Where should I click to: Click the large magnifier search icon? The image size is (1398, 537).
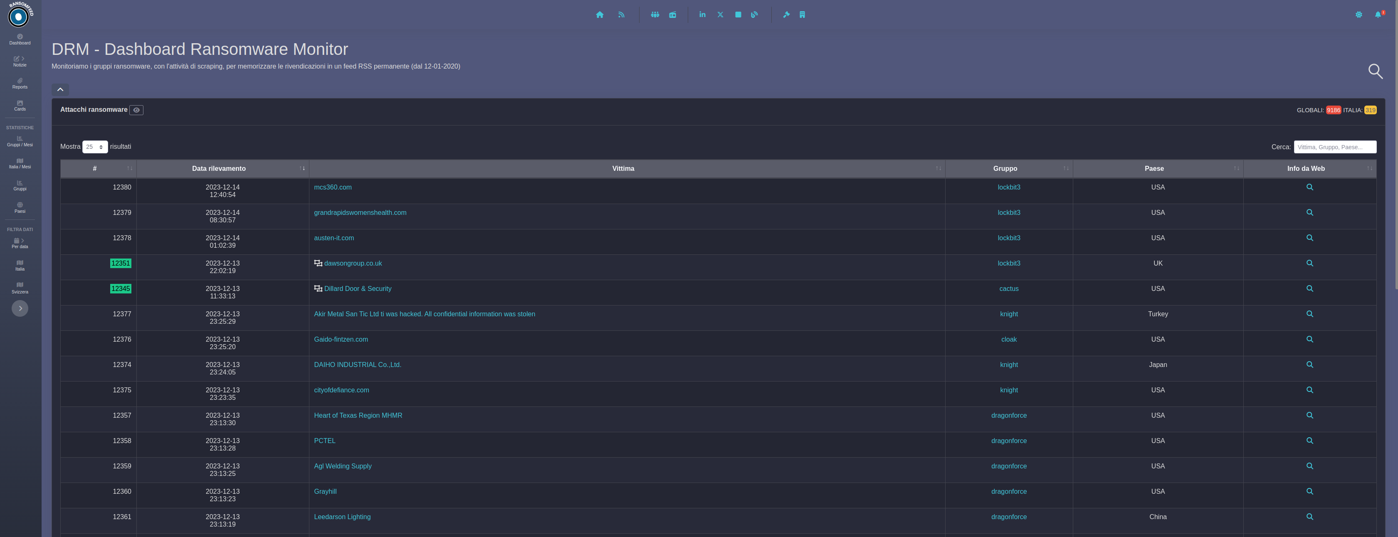pos(1375,71)
